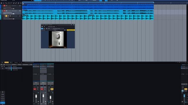Select the Instruments tab in console header

pyautogui.click(x=25, y=64)
